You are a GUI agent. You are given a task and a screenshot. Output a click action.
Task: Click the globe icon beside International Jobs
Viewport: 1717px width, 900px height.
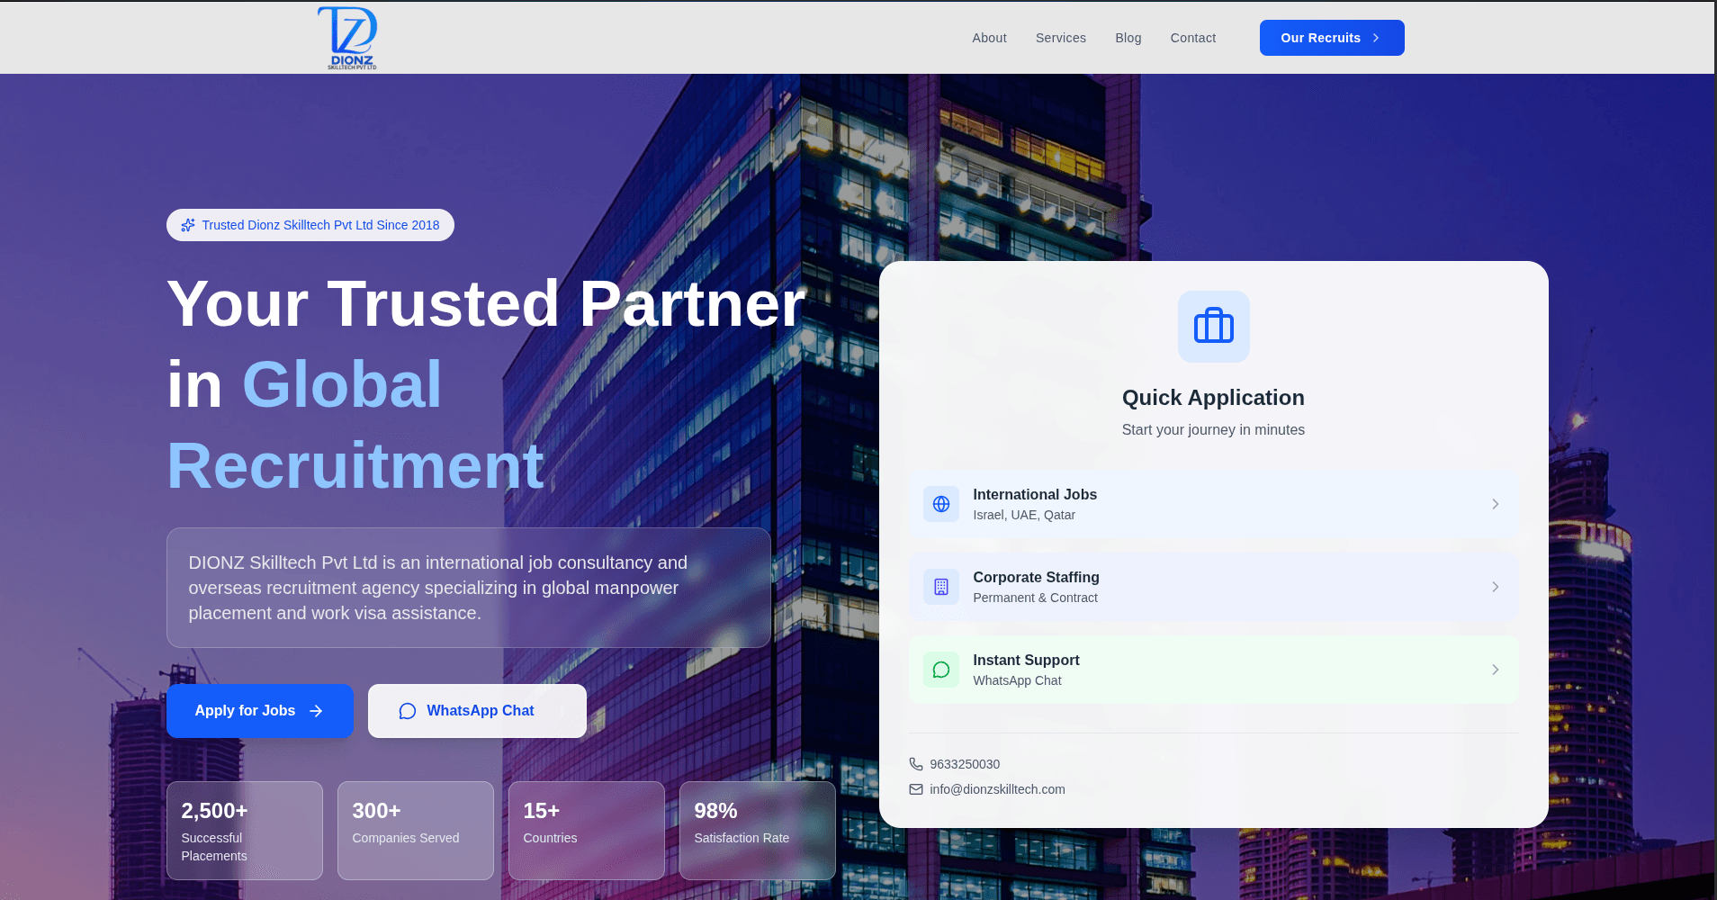(x=941, y=504)
